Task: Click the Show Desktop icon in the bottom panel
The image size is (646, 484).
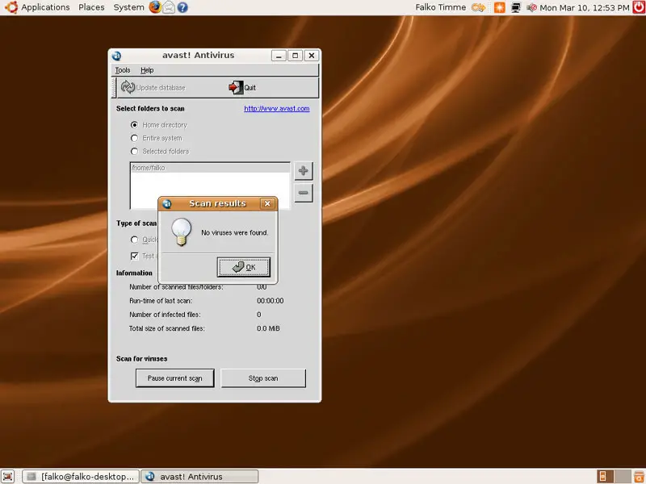Action: click(8, 477)
